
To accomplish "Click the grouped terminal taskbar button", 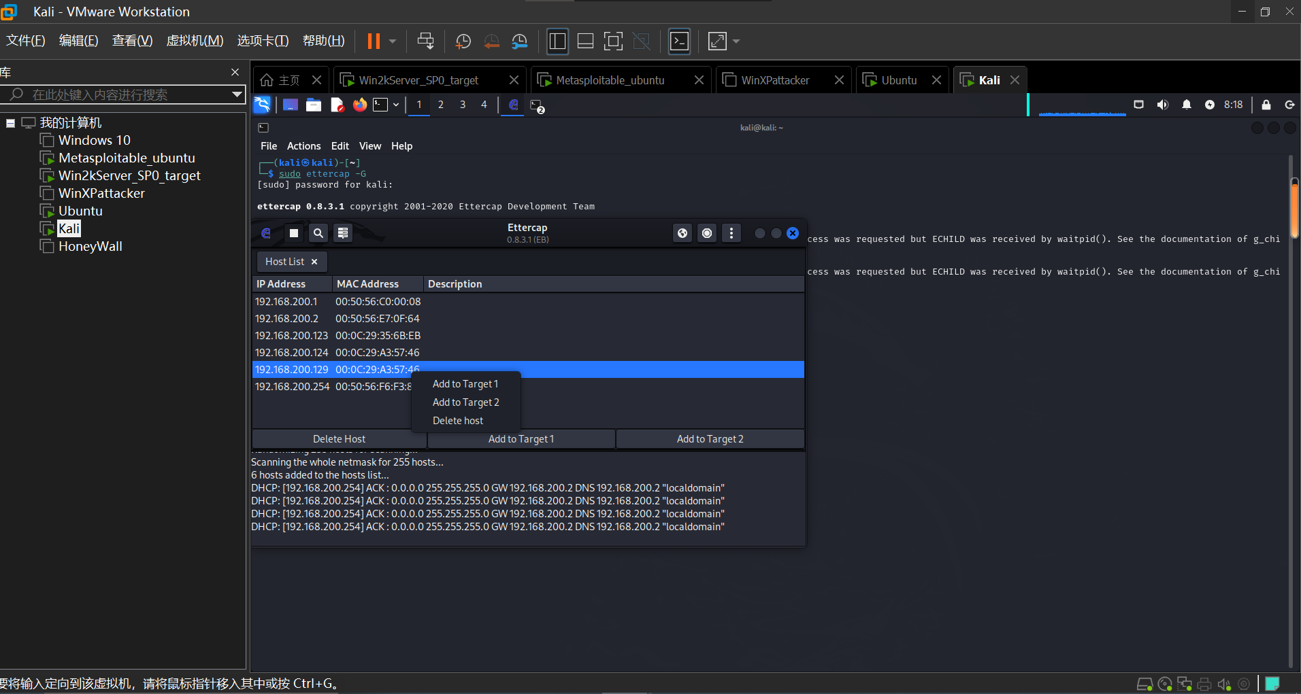I will [x=538, y=106].
